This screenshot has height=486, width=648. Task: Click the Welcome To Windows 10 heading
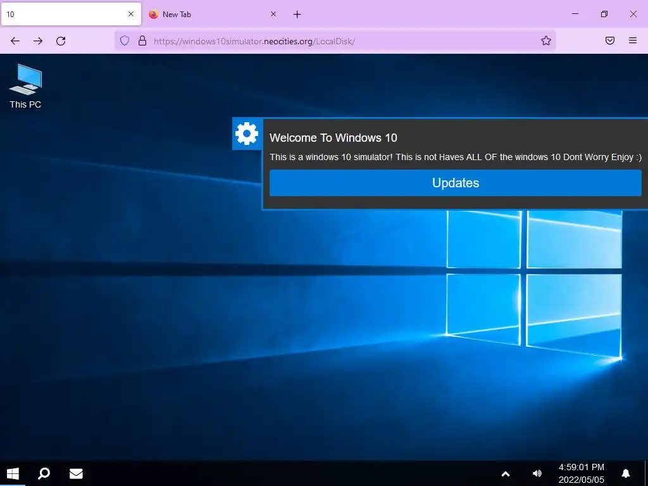[333, 137]
